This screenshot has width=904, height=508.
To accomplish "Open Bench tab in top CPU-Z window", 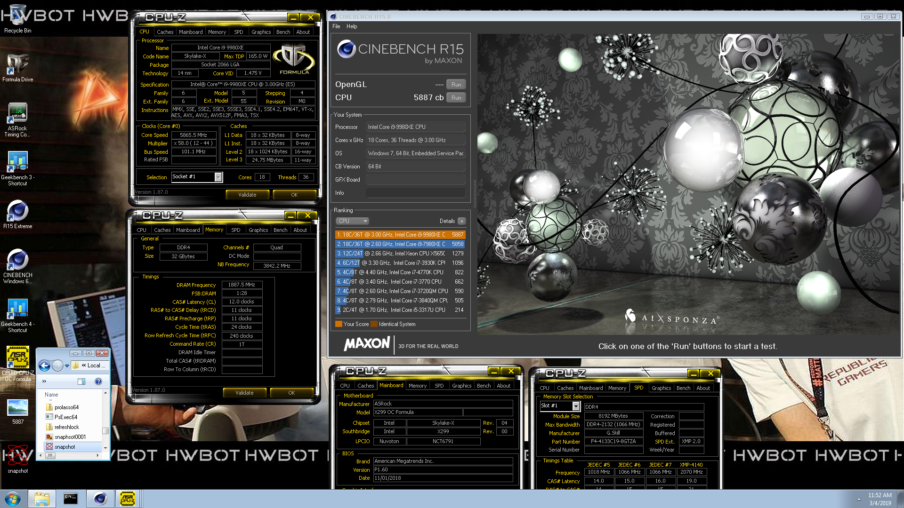I will pyautogui.click(x=283, y=32).
